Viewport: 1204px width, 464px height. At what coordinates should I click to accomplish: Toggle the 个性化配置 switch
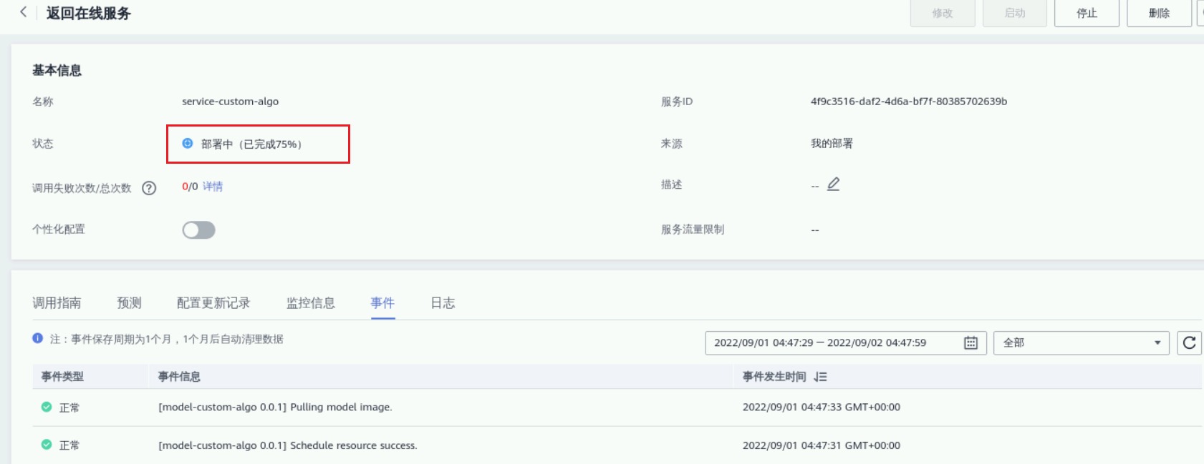tap(198, 229)
